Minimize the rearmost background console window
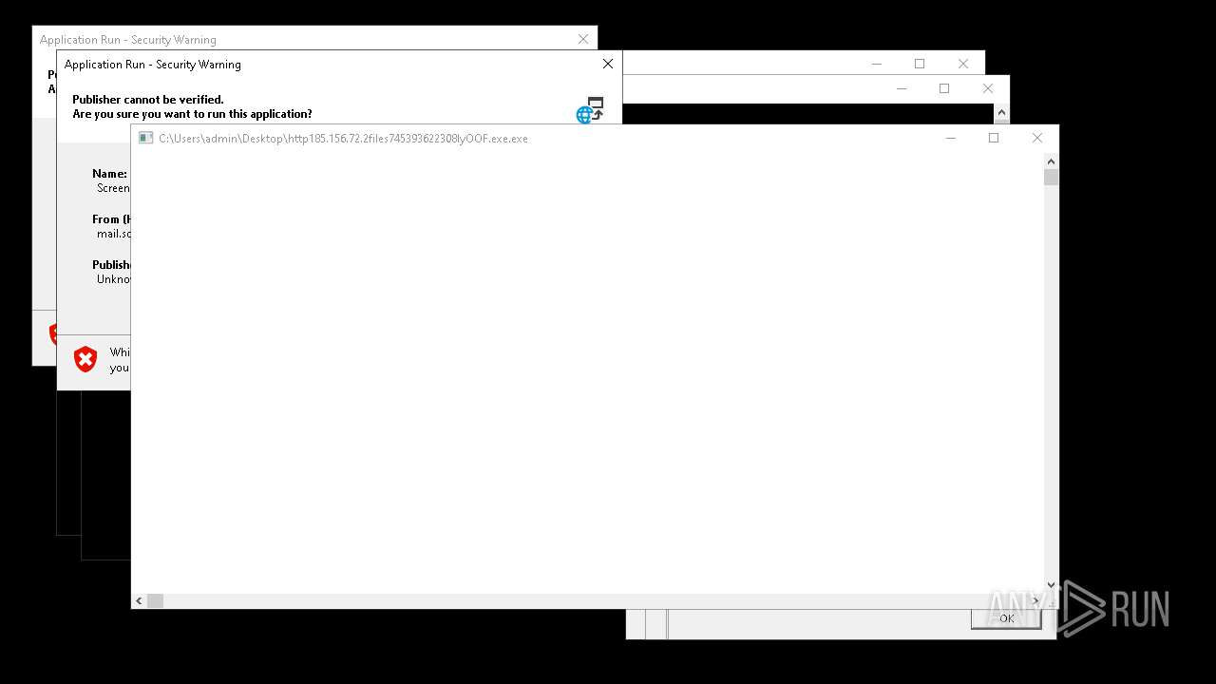This screenshot has width=1216, height=684. (876, 64)
